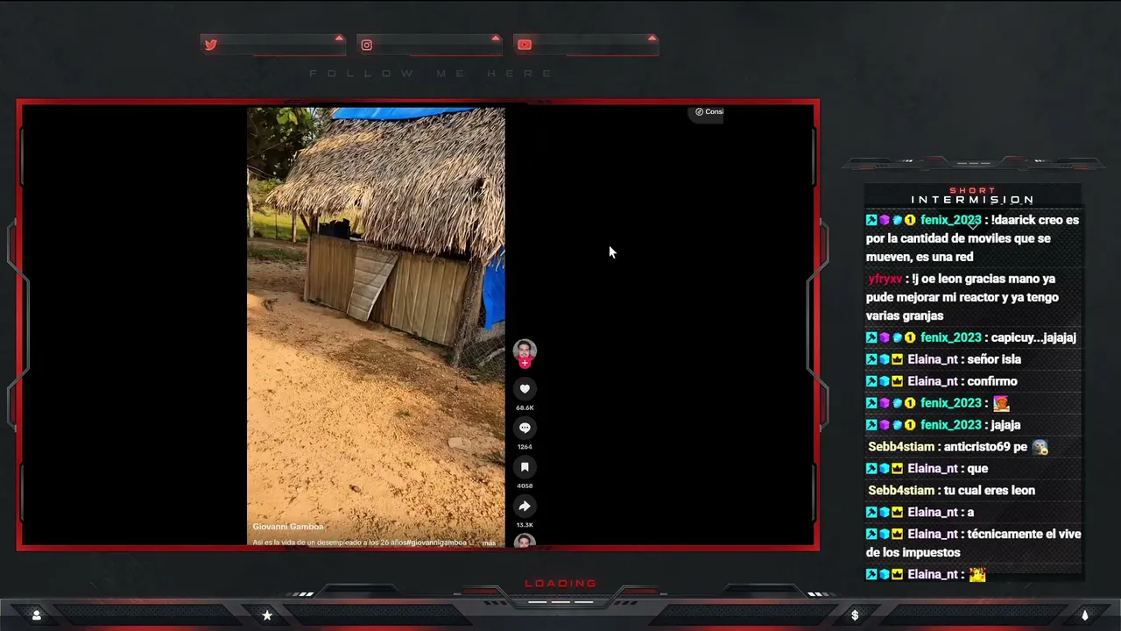Click the 1264 comments count
This screenshot has height=631, width=1121.
pyautogui.click(x=525, y=447)
